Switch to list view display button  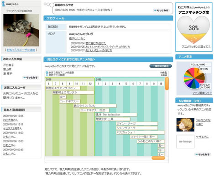[x=161, y=66]
